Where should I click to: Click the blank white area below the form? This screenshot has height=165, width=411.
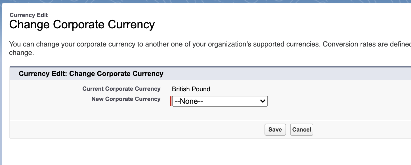[x=199, y=152]
